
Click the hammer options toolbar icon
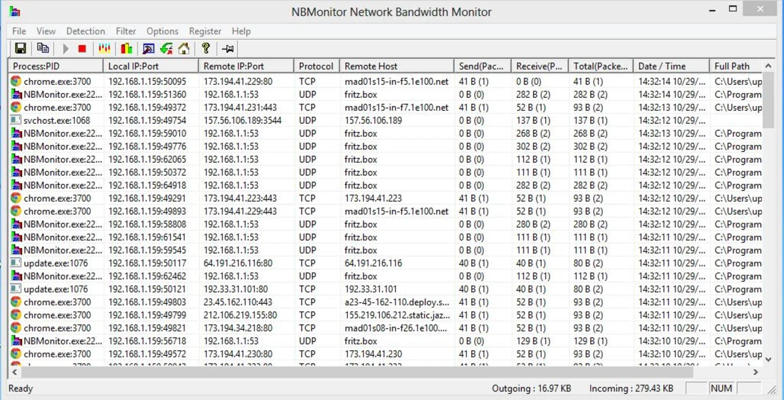148,48
